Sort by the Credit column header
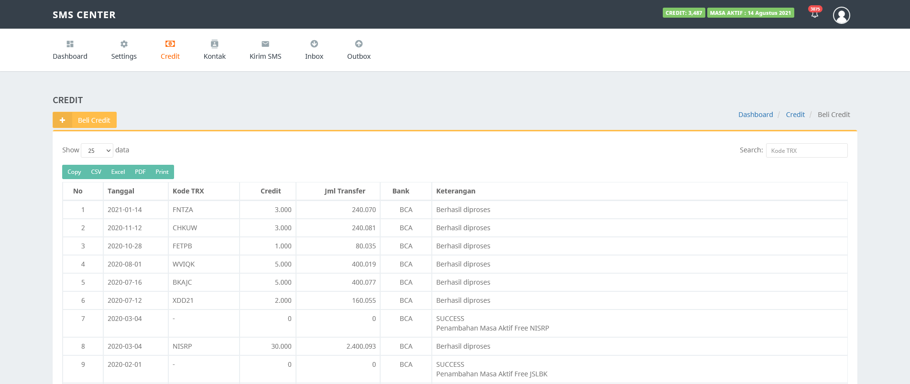This screenshot has width=910, height=384. tap(268, 191)
